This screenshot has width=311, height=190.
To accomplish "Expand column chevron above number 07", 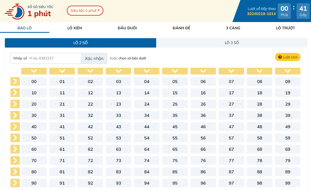I will point(231,71).
